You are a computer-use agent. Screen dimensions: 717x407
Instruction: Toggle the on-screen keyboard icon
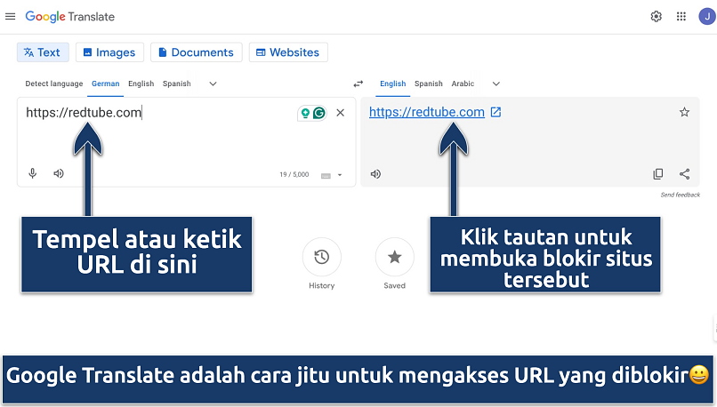326,176
